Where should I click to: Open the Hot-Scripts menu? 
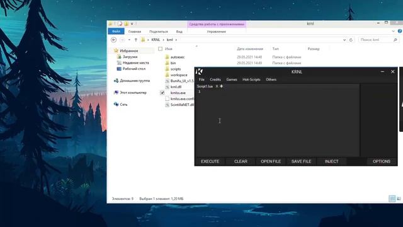(251, 79)
